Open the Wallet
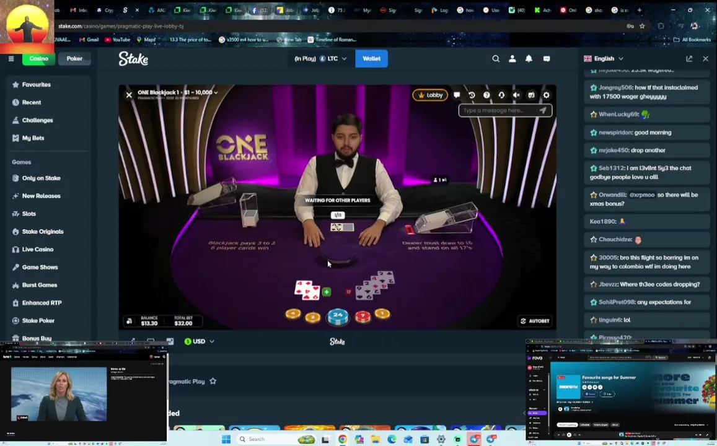This screenshot has height=446, width=717. 371,58
